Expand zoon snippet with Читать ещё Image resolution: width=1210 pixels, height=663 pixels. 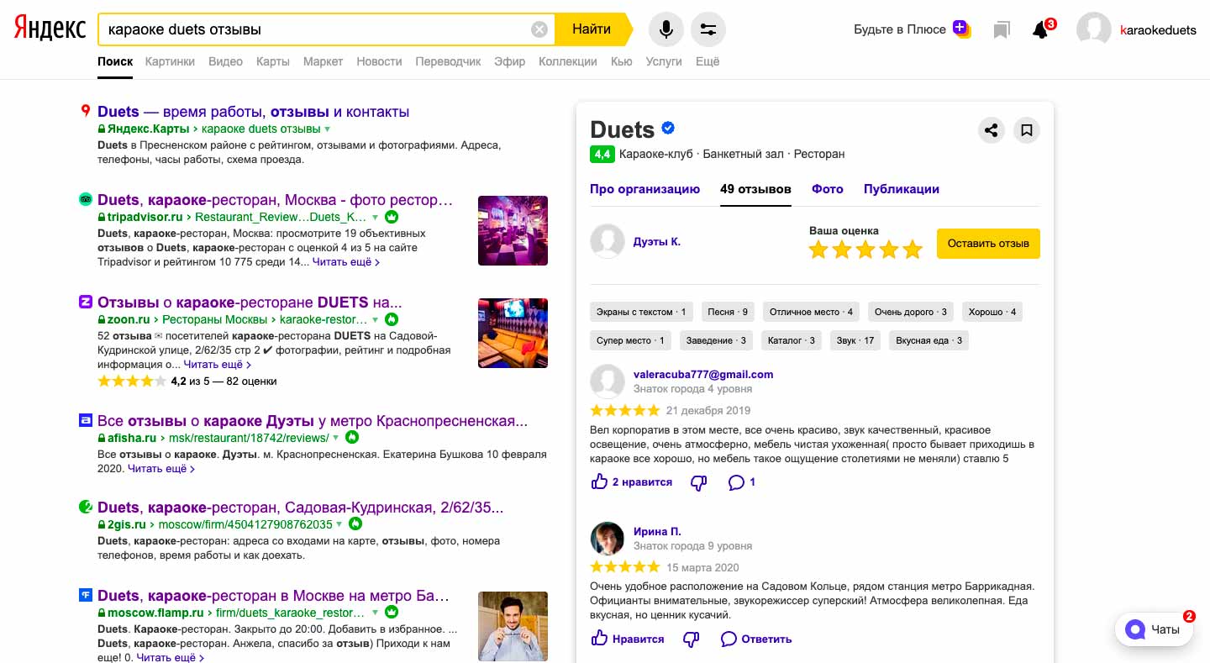218,365
